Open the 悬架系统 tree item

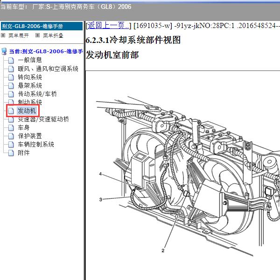click(30, 85)
